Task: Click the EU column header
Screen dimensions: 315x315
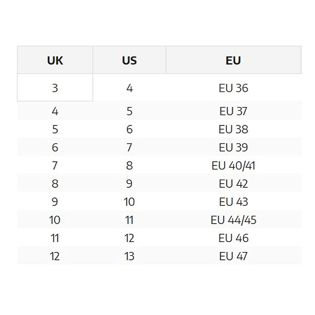Action: coord(233,60)
